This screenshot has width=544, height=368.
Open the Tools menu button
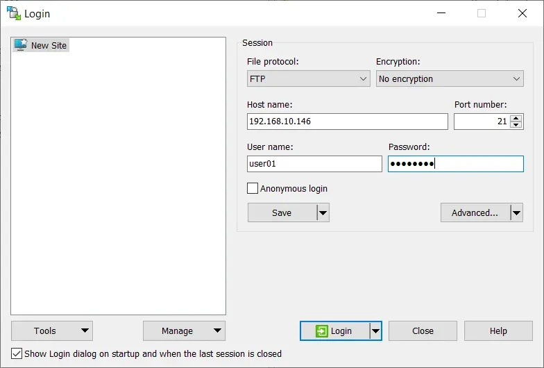(52, 331)
